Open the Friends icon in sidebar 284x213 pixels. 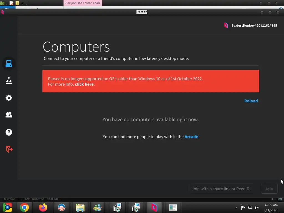(9, 115)
